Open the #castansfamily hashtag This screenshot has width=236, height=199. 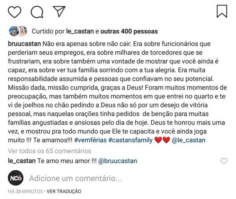pos(133,140)
